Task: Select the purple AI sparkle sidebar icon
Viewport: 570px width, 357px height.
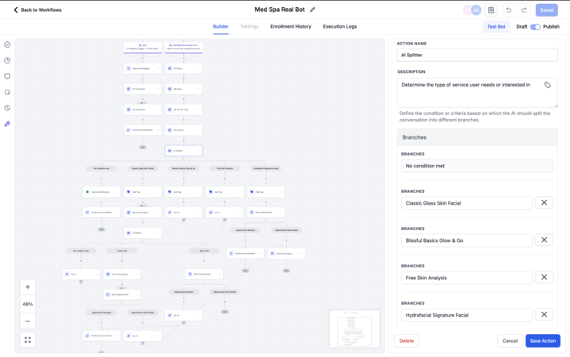Action: pos(7,124)
